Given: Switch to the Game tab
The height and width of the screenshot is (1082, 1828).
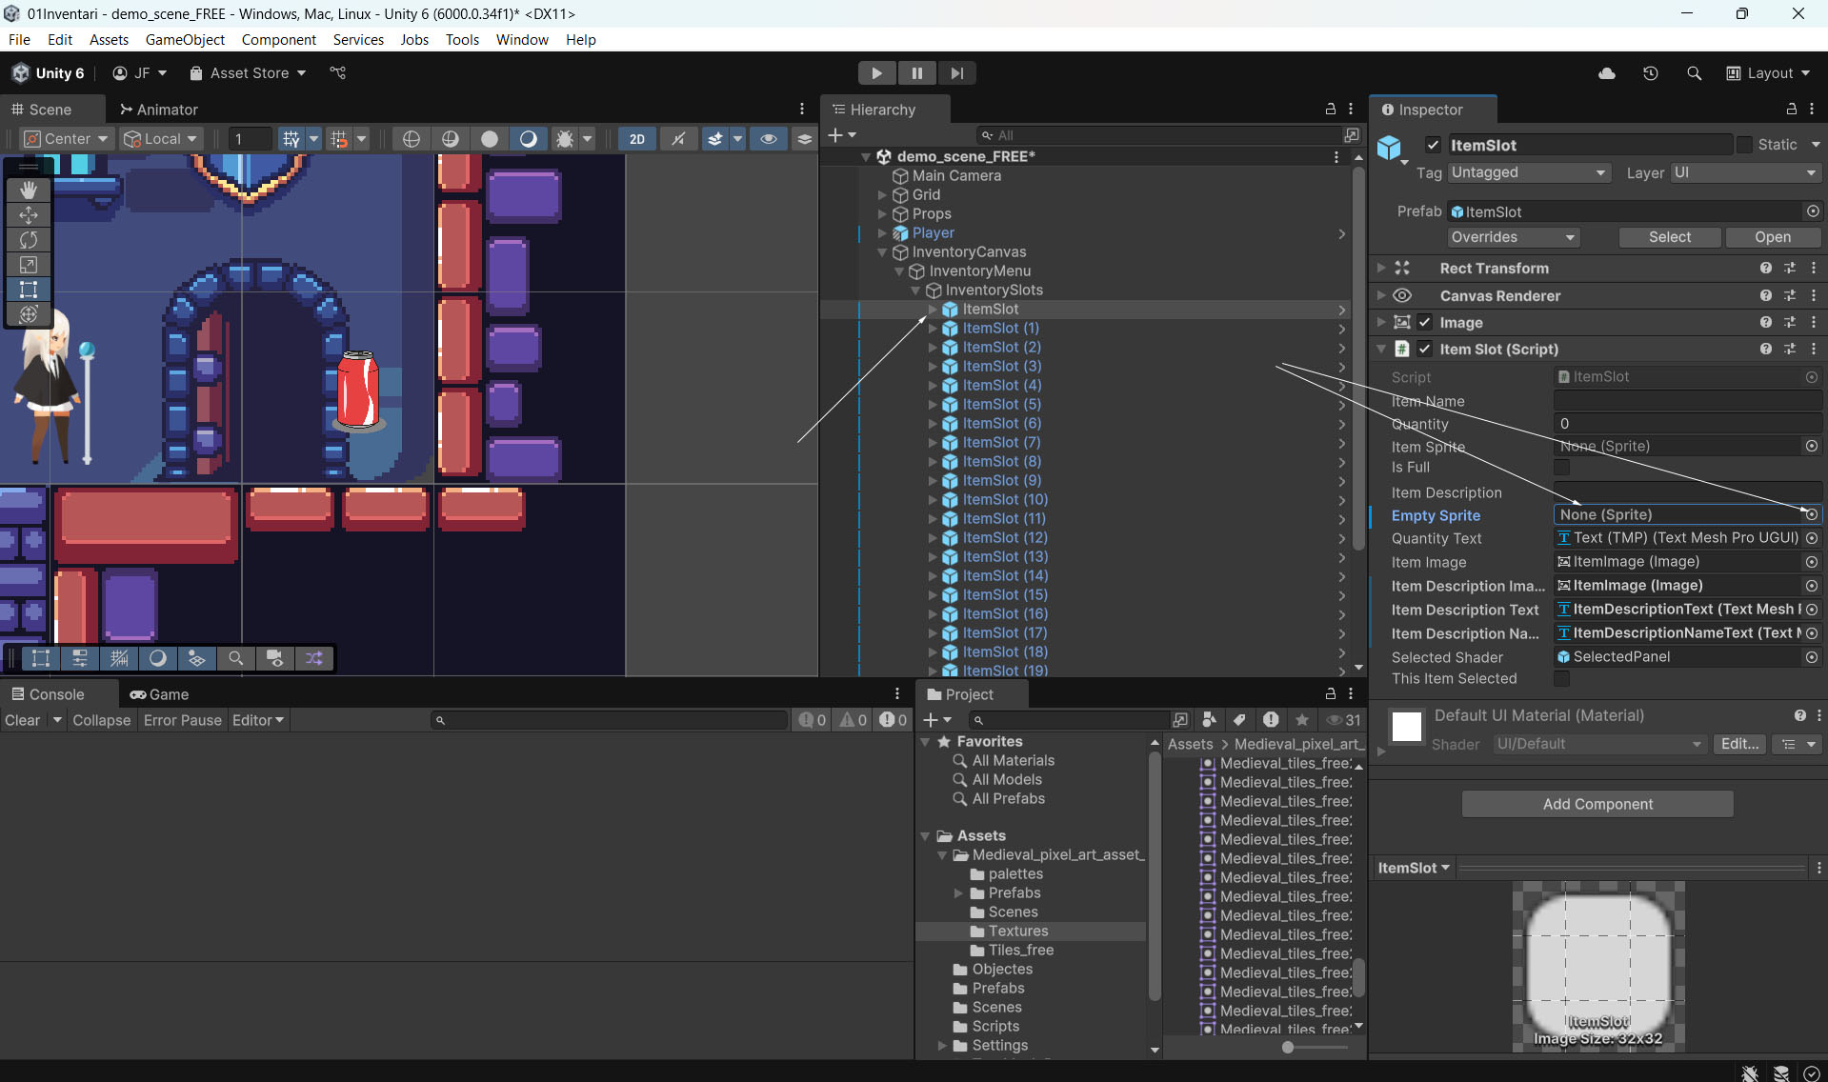Looking at the screenshot, I should point(159,694).
